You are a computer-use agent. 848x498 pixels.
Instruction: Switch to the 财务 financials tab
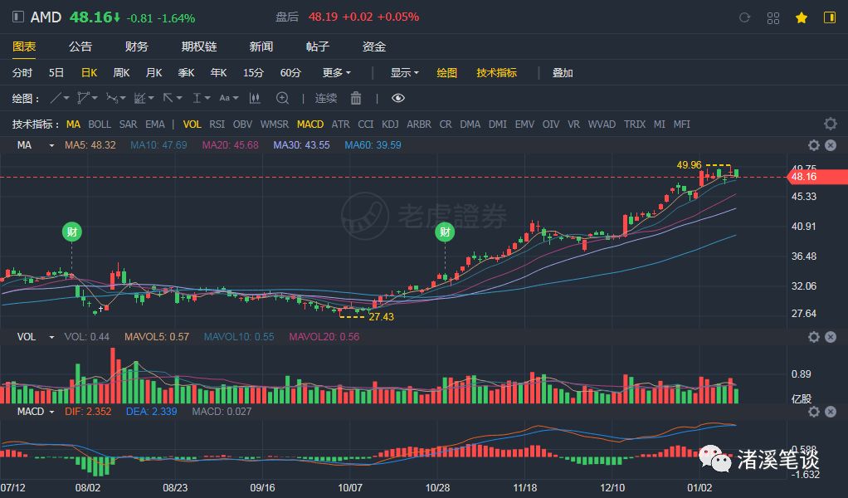click(136, 46)
